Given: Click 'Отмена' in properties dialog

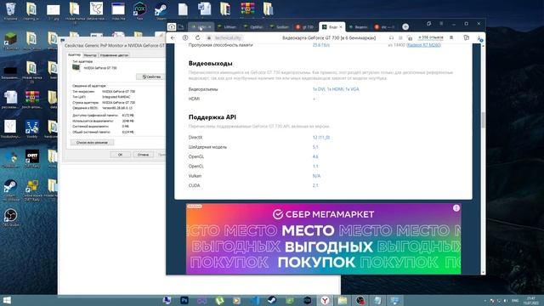Looking at the screenshot, I should (x=143, y=155).
